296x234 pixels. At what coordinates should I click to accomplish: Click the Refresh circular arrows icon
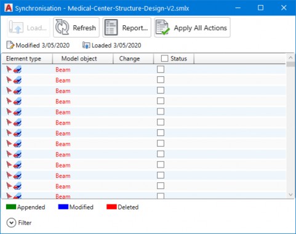click(x=62, y=27)
